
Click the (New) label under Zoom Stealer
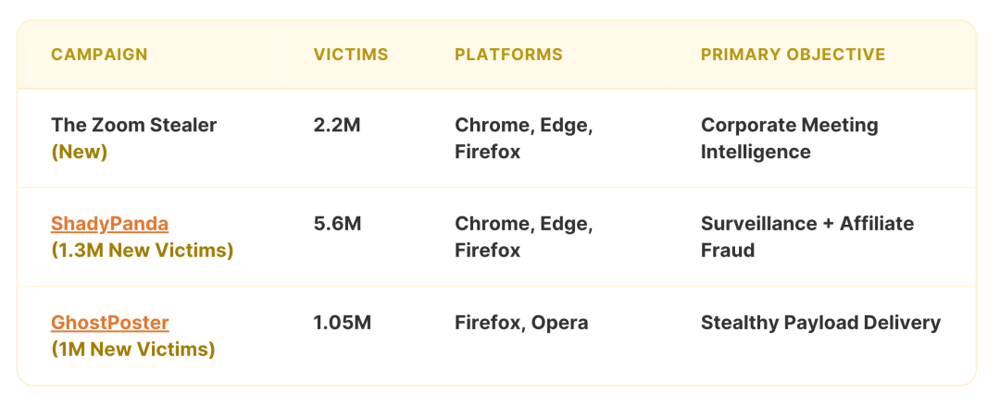click(x=79, y=151)
